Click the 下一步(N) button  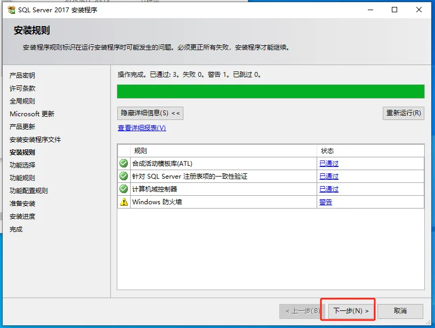(x=351, y=311)
